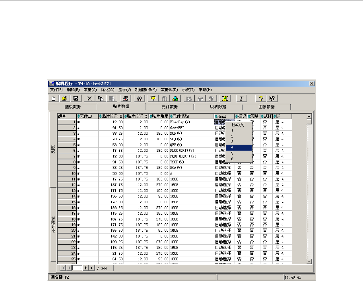The image size is (363, 281).
Task: Click the New file toolbar icon
Action: (x=54, y=99)
